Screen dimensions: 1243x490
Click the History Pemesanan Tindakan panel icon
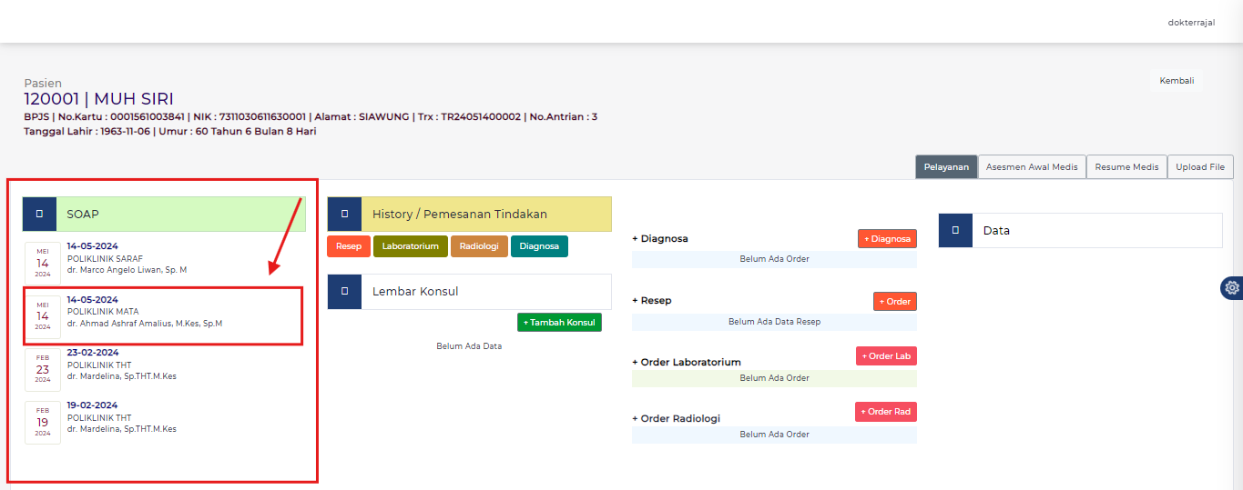pos(344,215)
